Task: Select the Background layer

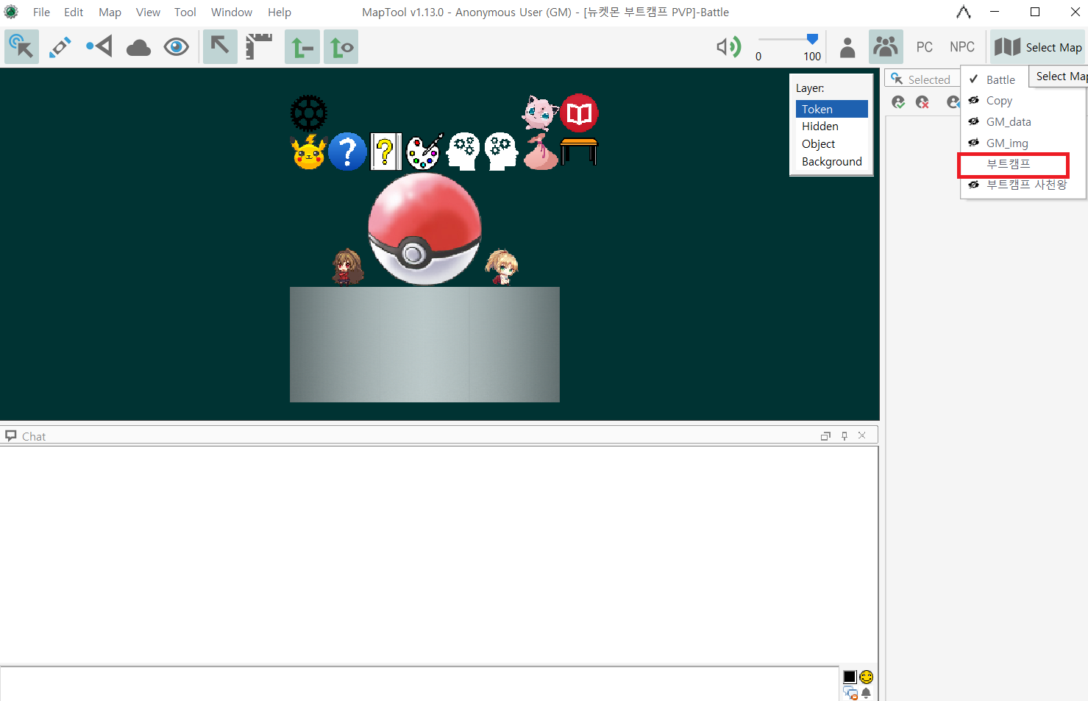Action: coord(831,162)
